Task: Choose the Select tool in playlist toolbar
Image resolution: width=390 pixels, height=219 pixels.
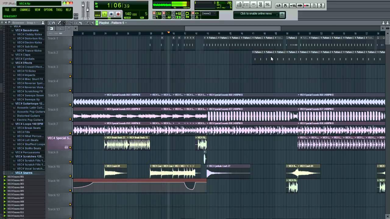Action: click(84, 23)
